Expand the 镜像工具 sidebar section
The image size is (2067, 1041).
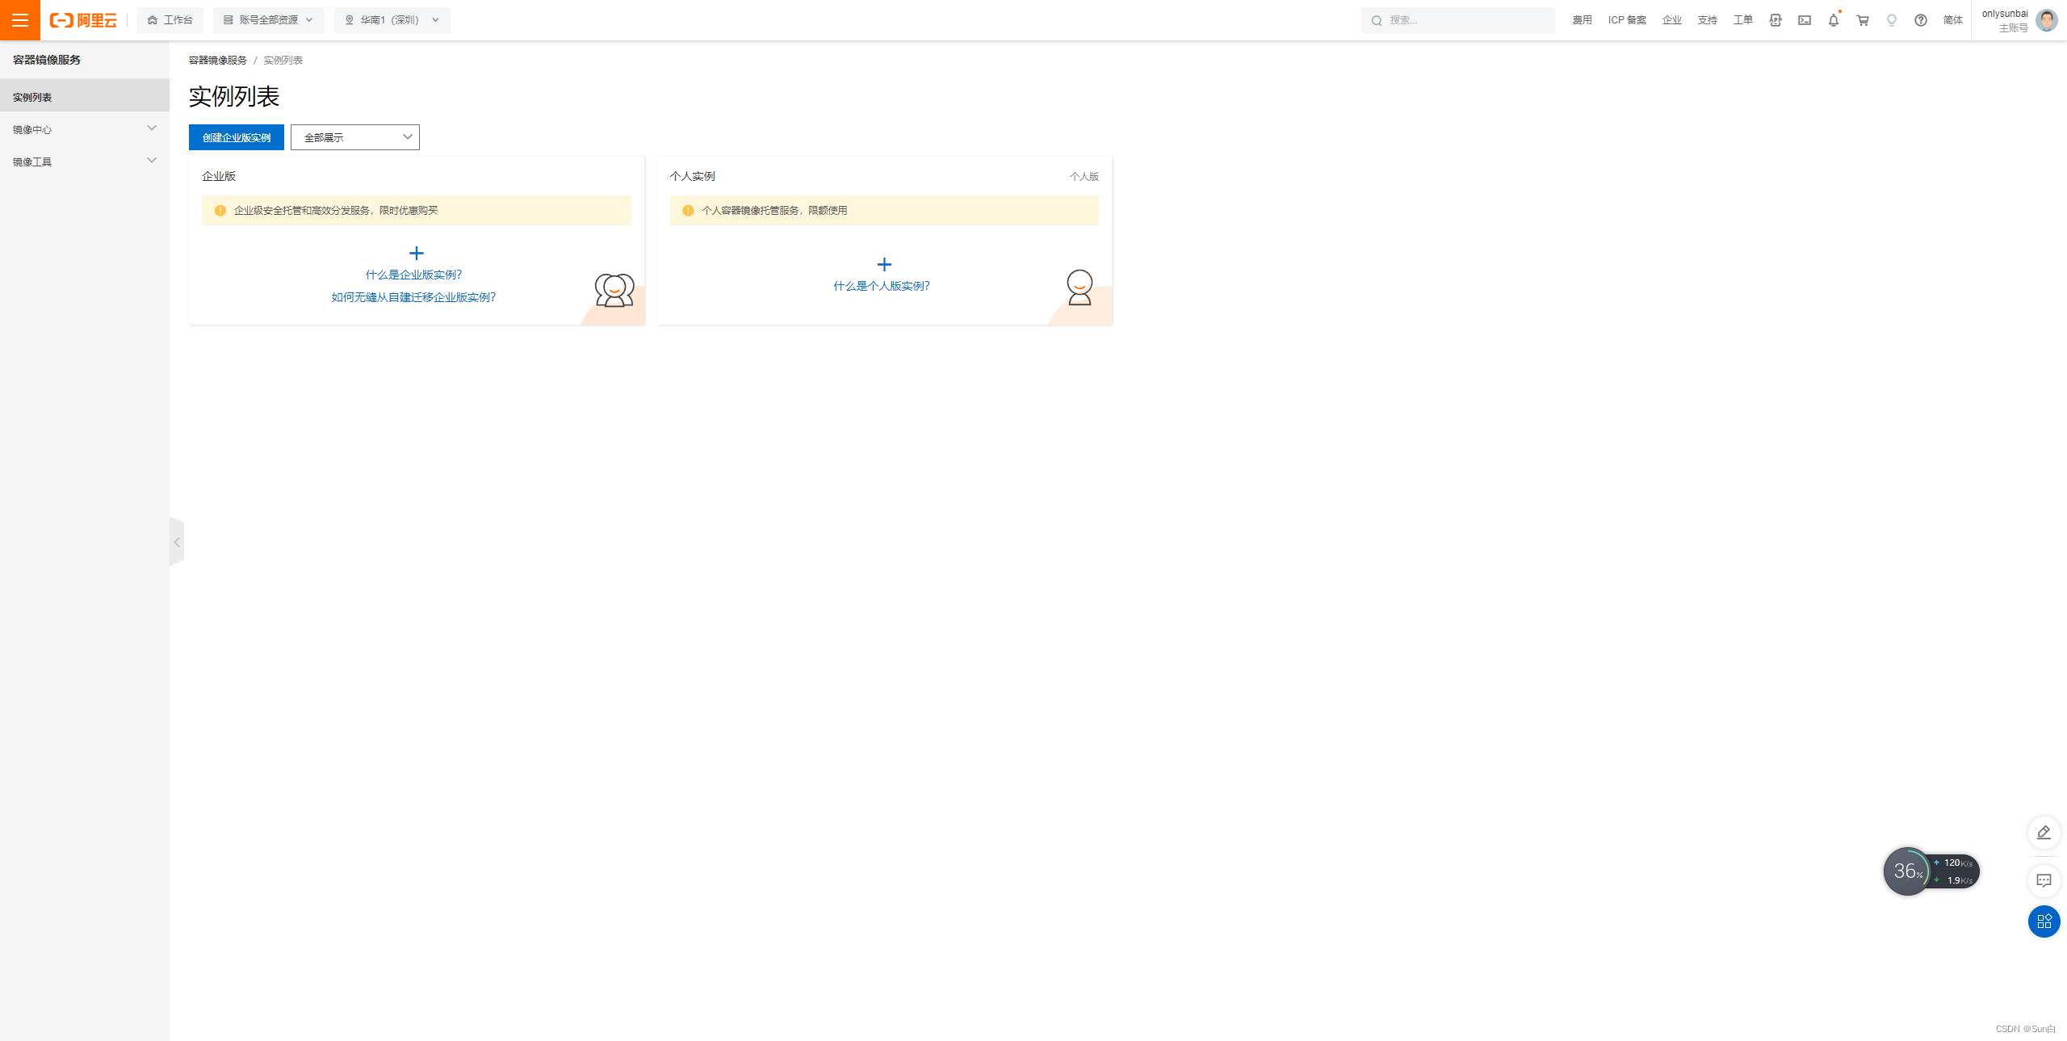(x=85, y=162)
